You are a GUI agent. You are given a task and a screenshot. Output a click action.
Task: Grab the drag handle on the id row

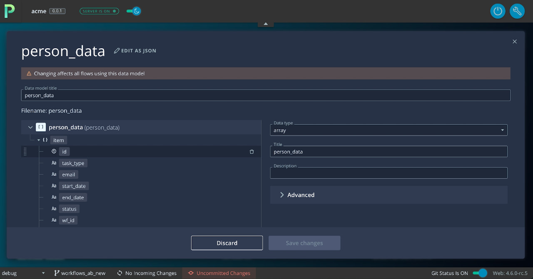click(25, 152)
